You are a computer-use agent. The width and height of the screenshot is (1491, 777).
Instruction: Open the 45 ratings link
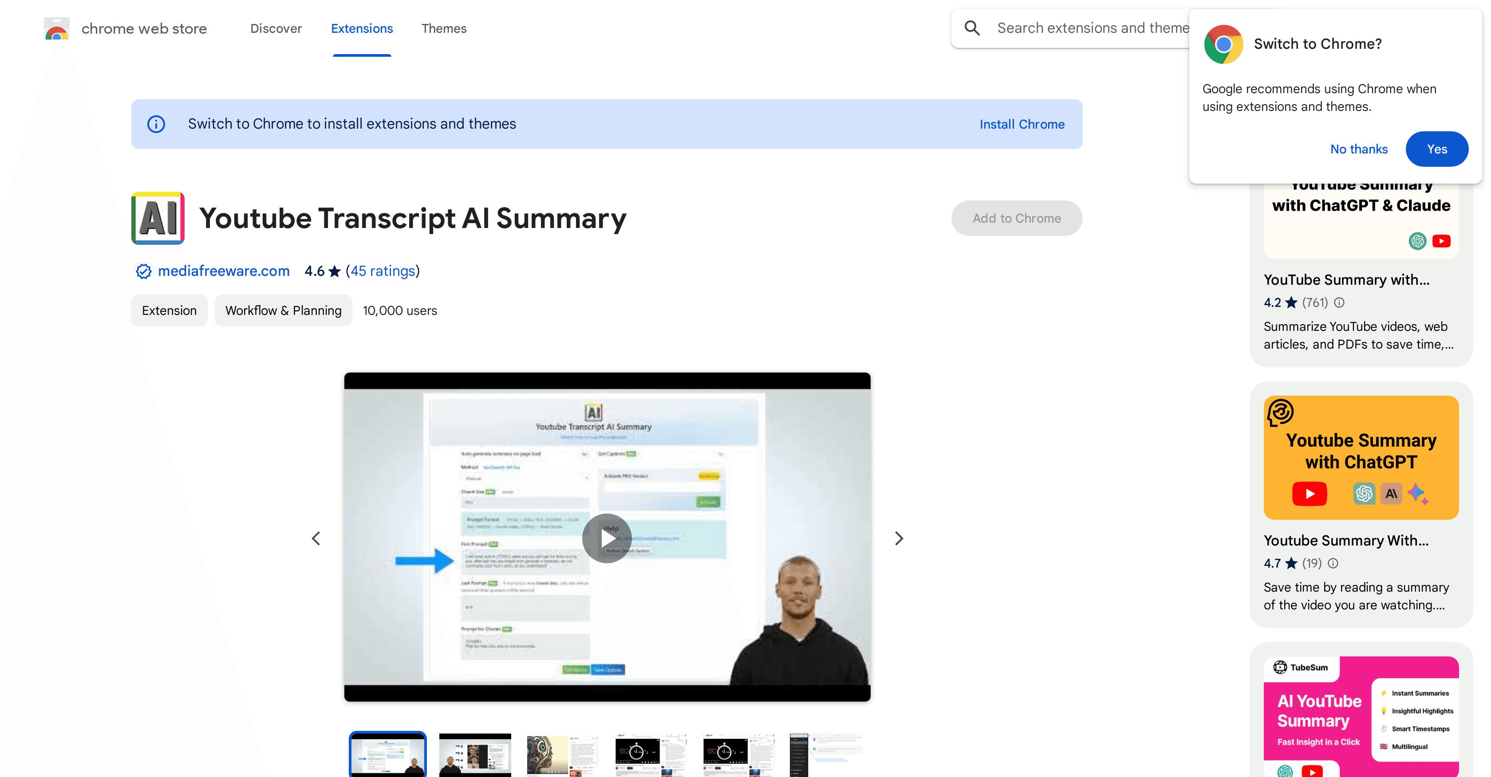point(383,271)
